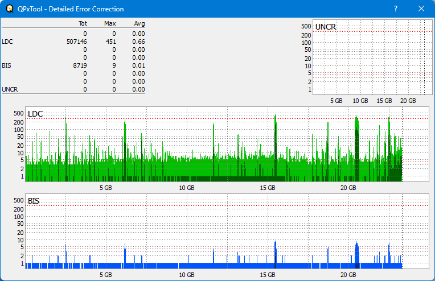
Task: Select the BIS total value 8719
Action: pyautogui.click(x=80, y=65)
